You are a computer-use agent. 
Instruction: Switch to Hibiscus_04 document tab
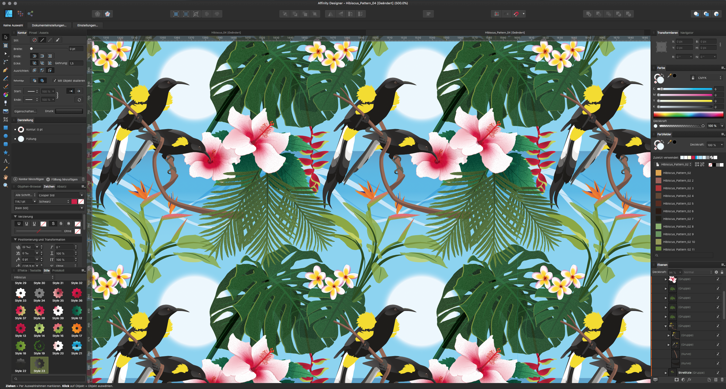pyautogui.click(x=226, y=33)
